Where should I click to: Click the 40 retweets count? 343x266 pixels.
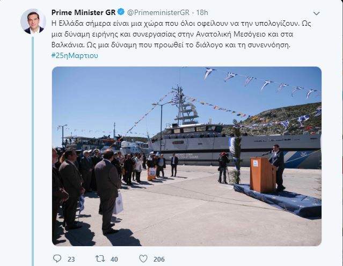(114, 259)
